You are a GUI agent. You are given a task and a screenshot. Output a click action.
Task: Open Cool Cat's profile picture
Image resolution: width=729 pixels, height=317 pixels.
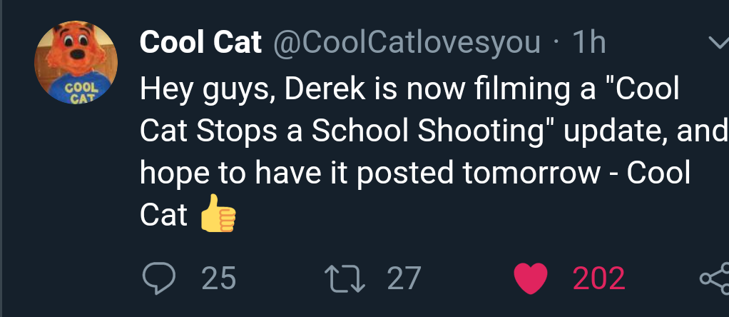[x=76, y=62]
